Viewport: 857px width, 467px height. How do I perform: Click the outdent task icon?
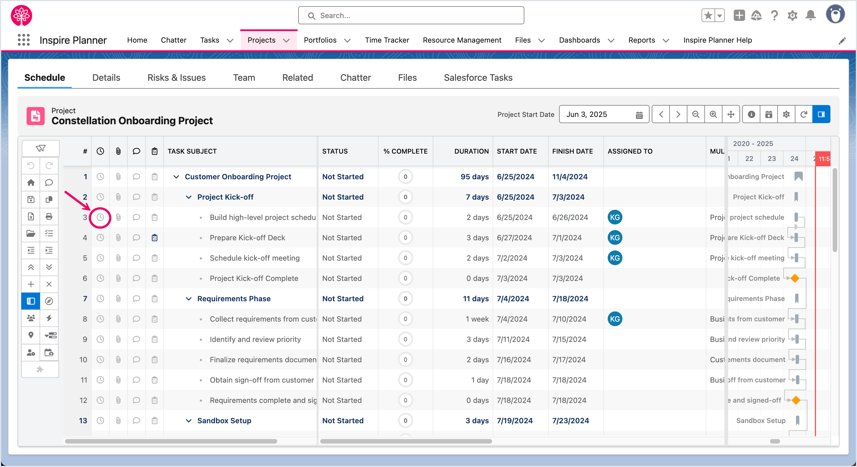tap(31, 250)
